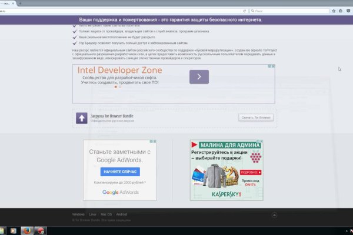Select the second Intel ad carousel dot

(x=120, y=87)
